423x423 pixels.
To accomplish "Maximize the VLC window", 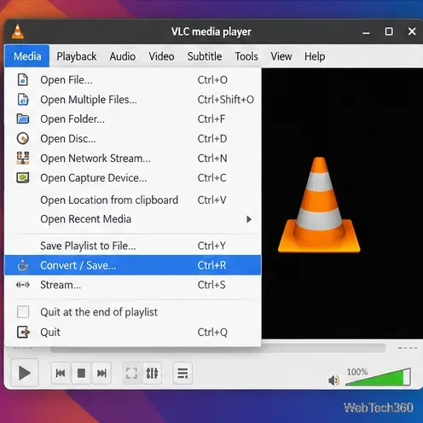I will pyautogui.click(x=389, y=32).
